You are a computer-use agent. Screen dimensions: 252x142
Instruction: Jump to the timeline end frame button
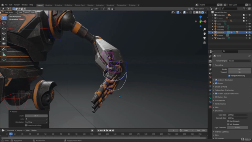click(113, 131)
